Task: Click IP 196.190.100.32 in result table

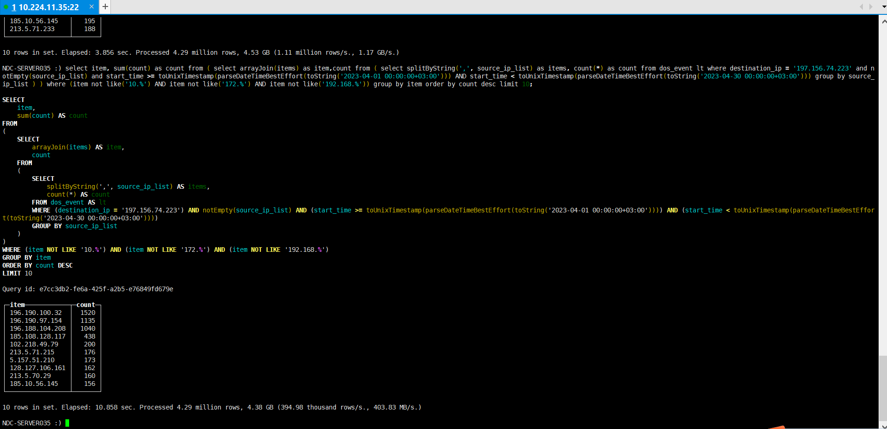Action: point(36,313)
